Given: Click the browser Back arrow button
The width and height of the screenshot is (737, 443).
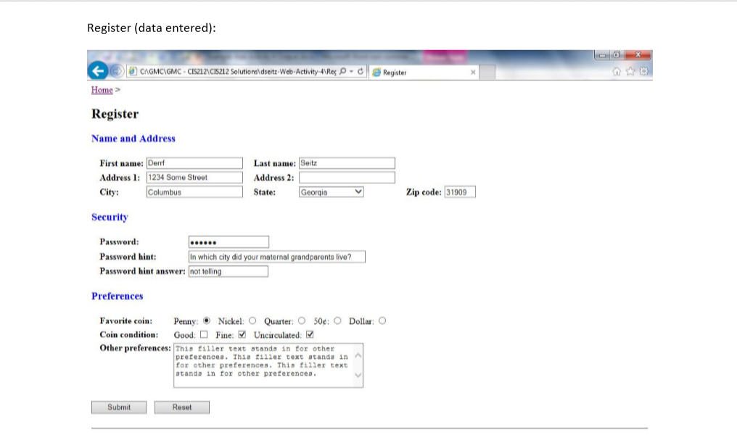Looking at the screenshot, I should coord(98,71).
